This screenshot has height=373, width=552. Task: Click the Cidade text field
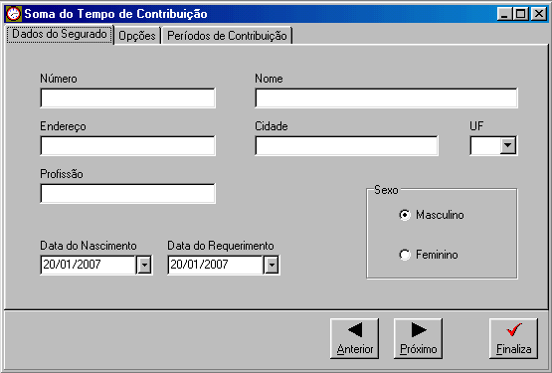pyautogui.click(x=346, y=146)
